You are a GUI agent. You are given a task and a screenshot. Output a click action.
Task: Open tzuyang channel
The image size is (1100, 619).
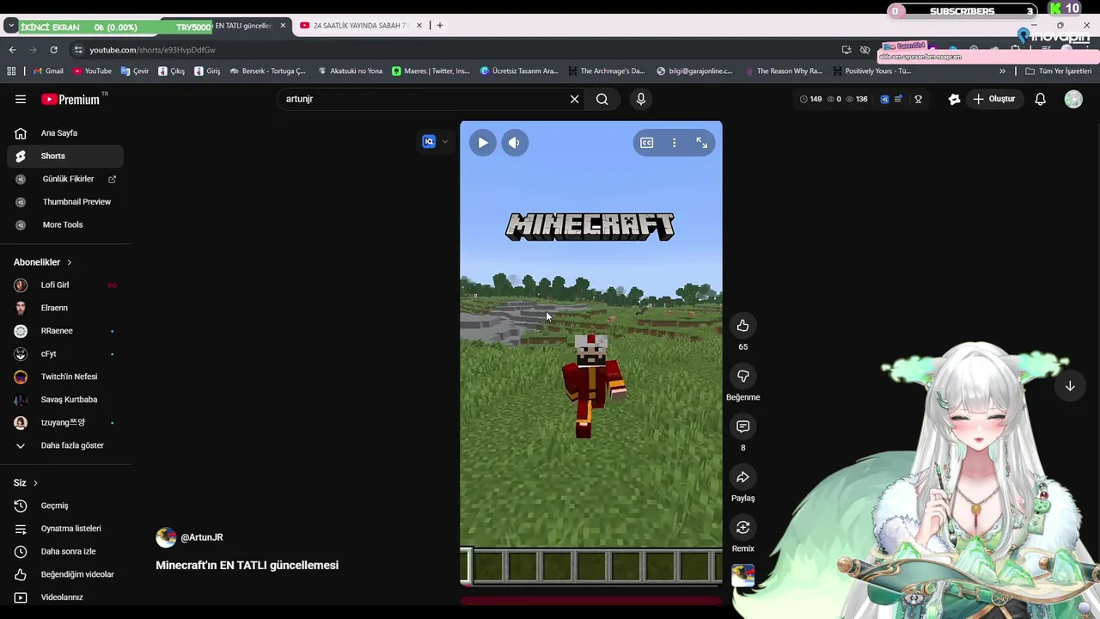pos(65,422)
